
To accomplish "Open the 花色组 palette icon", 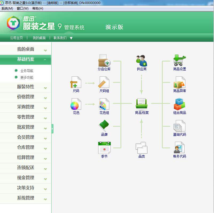I will (104, 104).
